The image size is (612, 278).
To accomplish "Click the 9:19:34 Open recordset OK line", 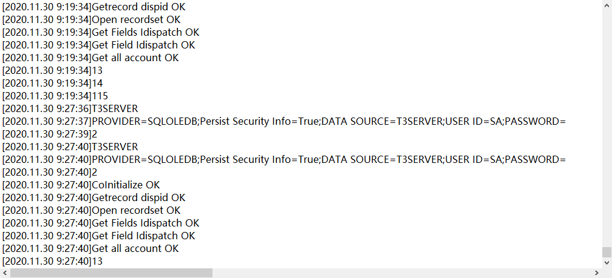I will (91, 19).
